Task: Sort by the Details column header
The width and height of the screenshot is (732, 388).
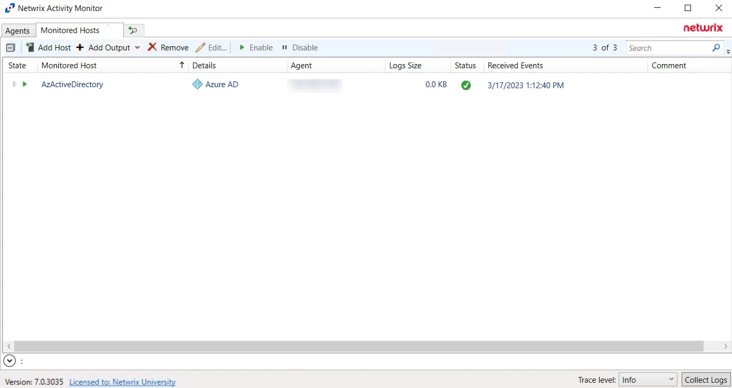Action: pos(237,66)
